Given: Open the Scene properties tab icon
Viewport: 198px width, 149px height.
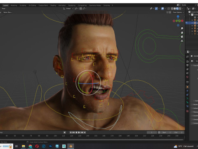Looking at the screenshot, I should click(187, 73).
